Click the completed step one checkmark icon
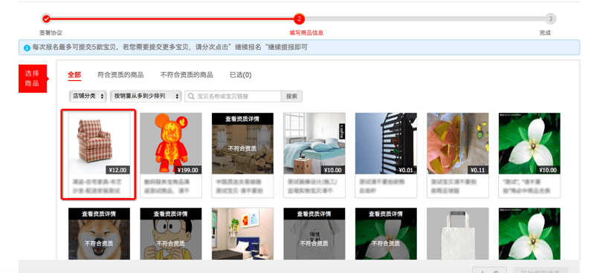The height and width of the screenshot is (273, 591). click(x=46, y=19)
